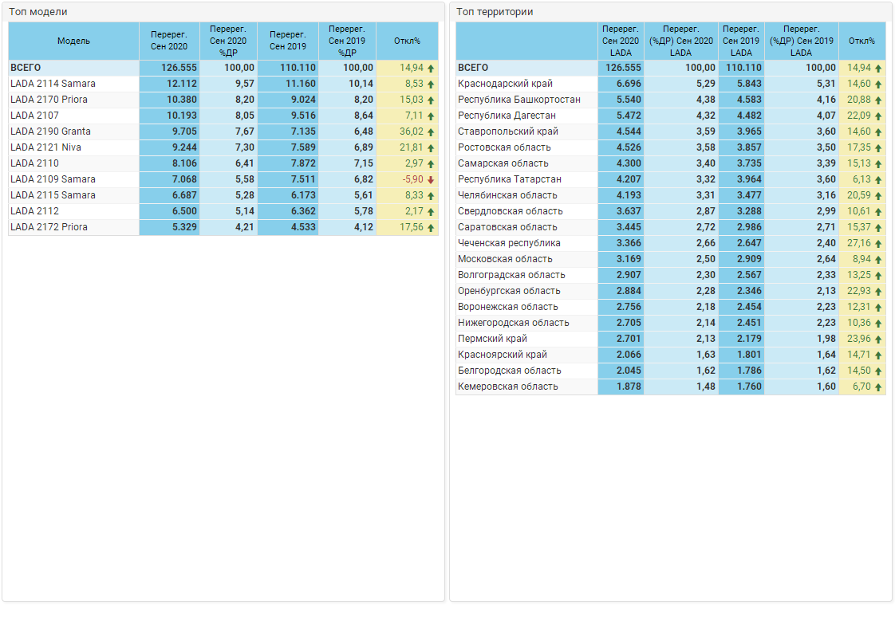Screen dimensions: 895x632
Task: Click the green arrow for Краснодарский край
Action: coord(878,84)
